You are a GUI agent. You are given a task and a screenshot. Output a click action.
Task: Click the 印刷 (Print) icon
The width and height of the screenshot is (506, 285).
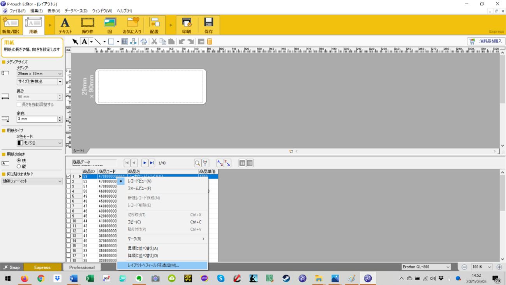pos(187,25)
